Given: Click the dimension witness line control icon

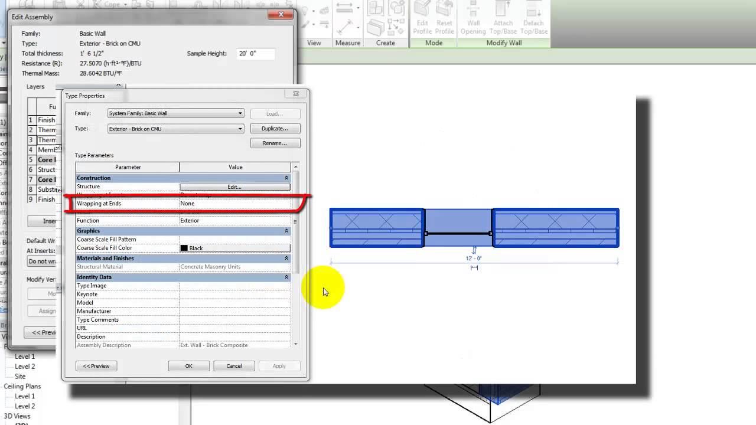Looking at the screenshot, I should (x=474, y=267).
